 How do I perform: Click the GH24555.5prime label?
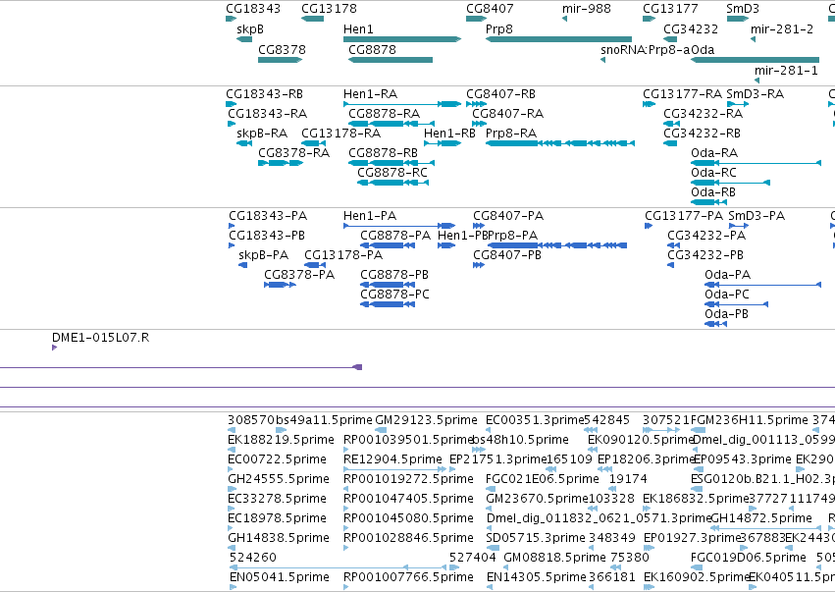279,479
